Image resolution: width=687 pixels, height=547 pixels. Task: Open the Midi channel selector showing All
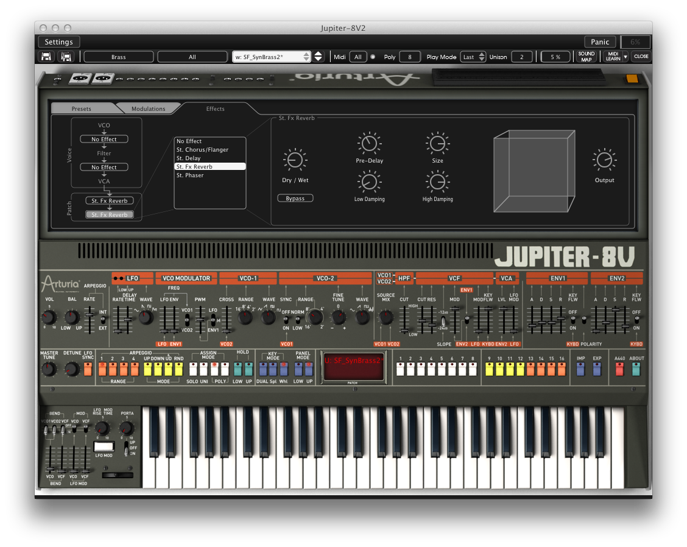coord(358,57)
